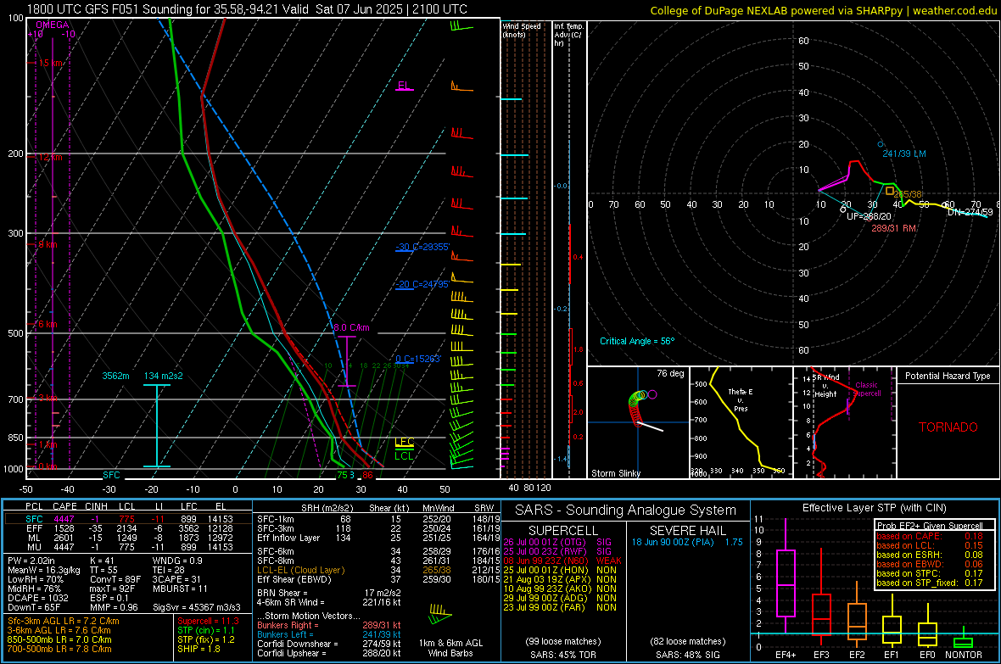Select the sounding title with 35.58,-94.21

(247, 9)
